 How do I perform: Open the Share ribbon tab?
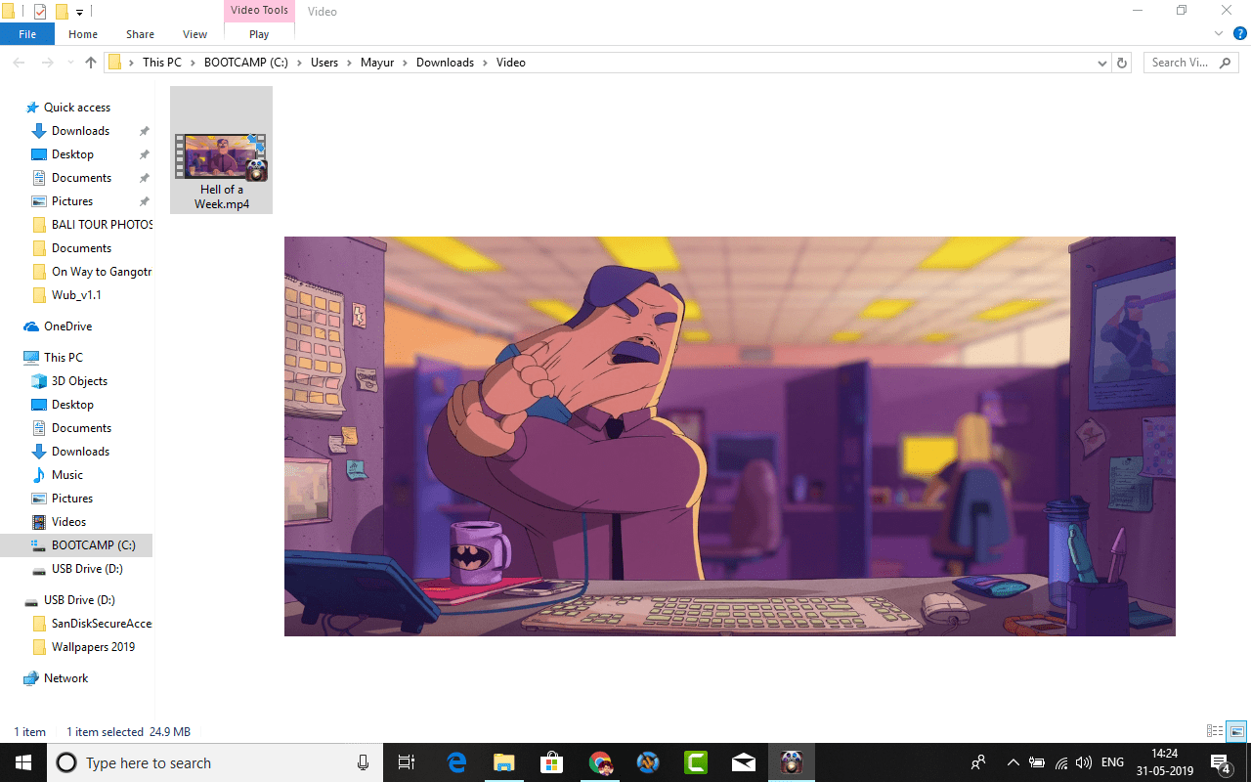[x=140, y=34]
